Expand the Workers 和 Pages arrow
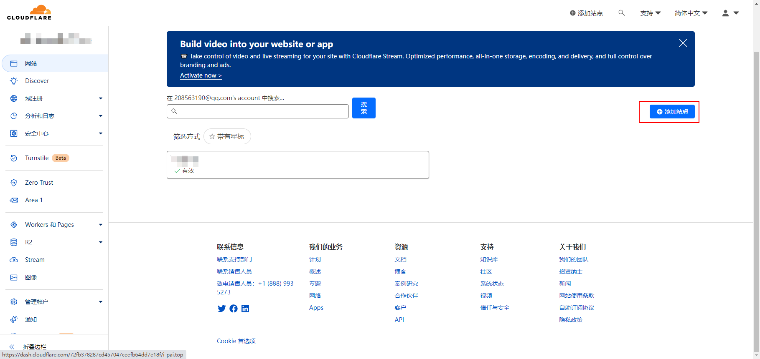Viewport: 760px width, 359px height. click(101, 225)
